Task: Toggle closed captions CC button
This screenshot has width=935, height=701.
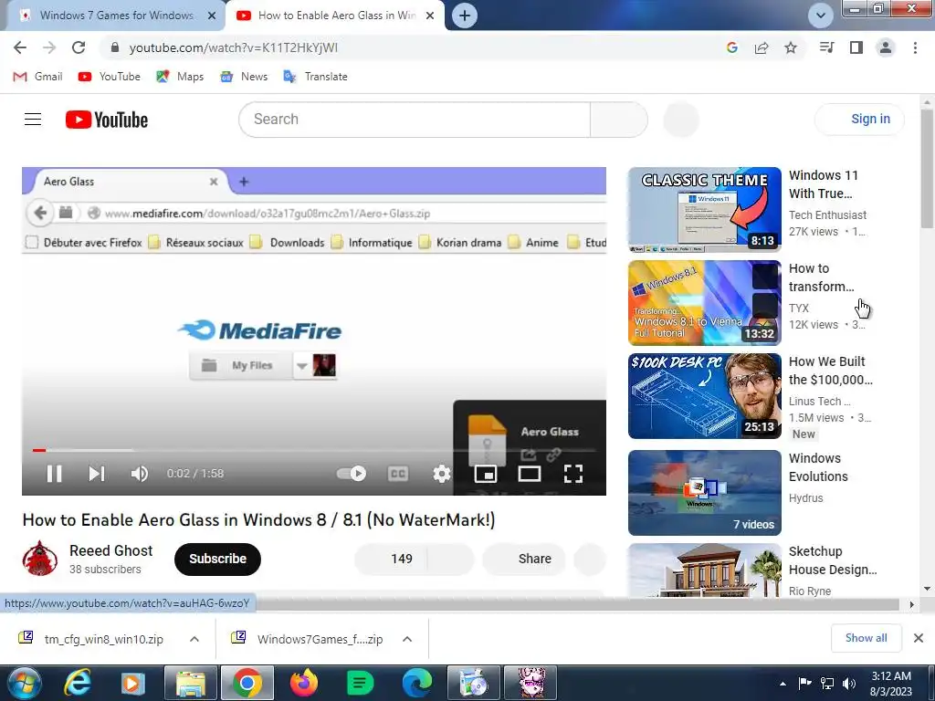Action: [x=398, y=474]
